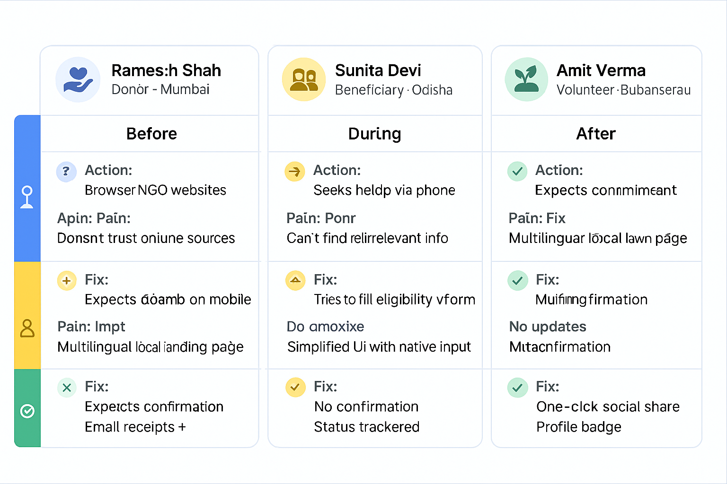Click the question mark icon beside Browser NGO websites
727x484 pixels.
click(66, 171)
